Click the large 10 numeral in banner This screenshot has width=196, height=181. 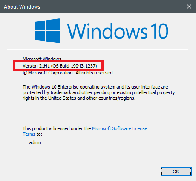159,31
